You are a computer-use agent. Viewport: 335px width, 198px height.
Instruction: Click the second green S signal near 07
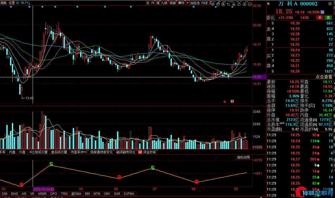pyautogui.click(x=152, y=168)
